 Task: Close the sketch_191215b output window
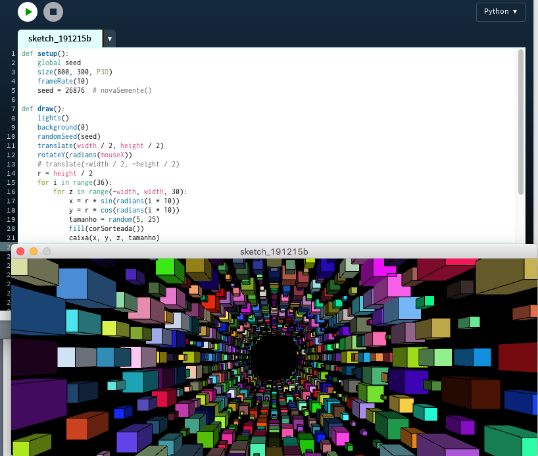20,251
